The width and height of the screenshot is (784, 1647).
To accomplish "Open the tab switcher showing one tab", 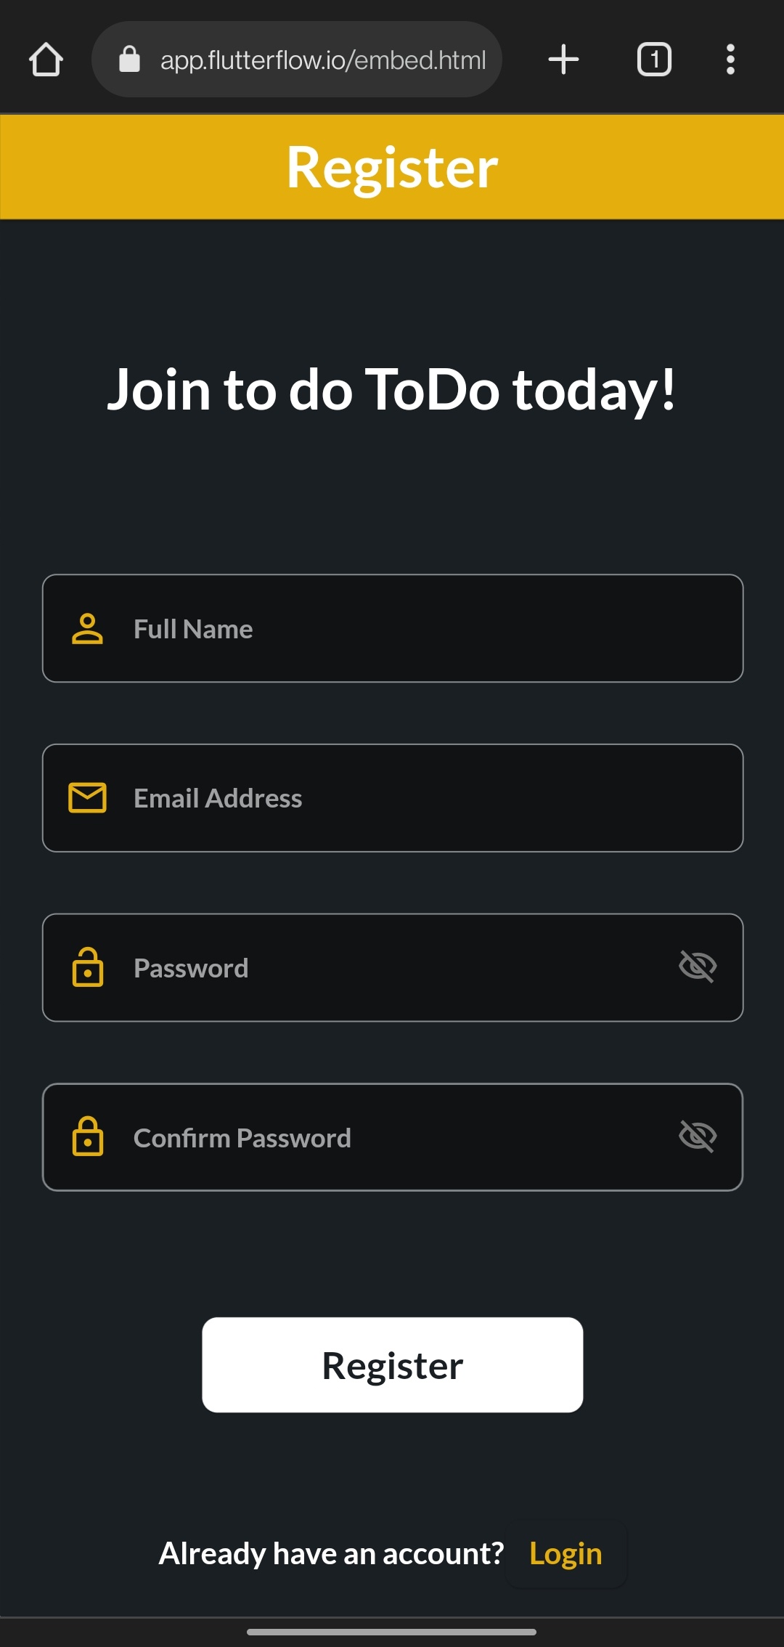I will [653, 59].
